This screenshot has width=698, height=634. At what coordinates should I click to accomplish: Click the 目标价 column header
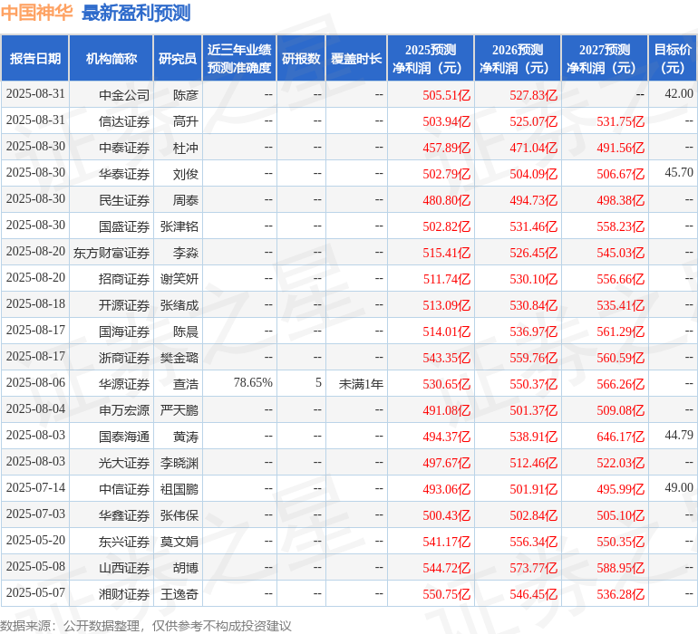point(673,58)
